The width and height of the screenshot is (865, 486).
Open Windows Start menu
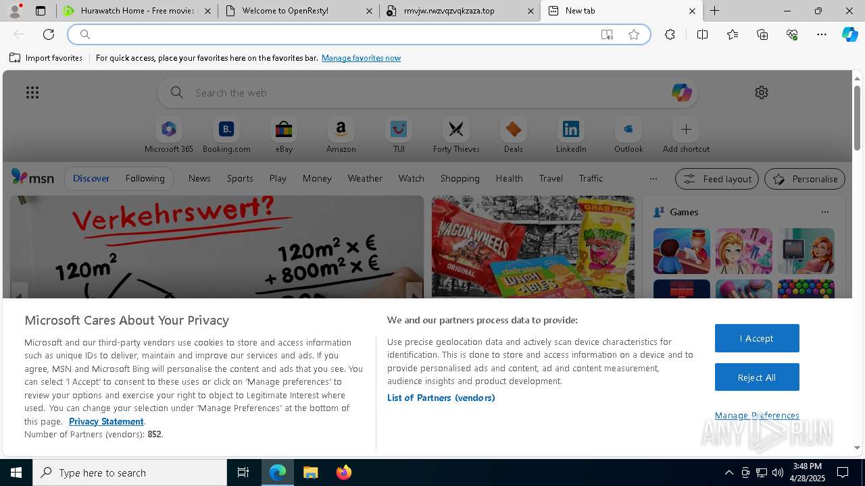coord(16,473)
